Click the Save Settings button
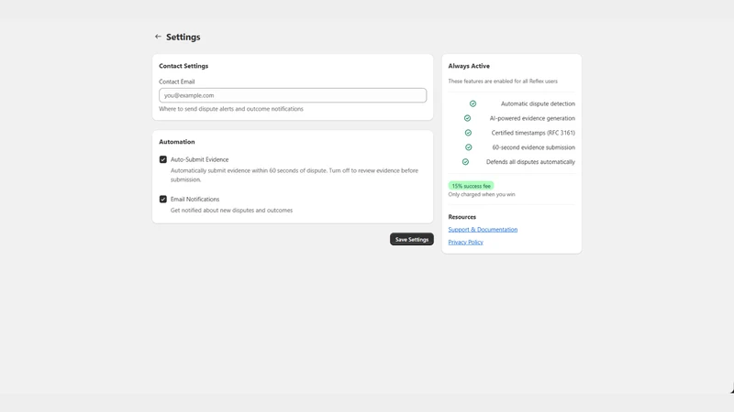734x412 pixels. click(411, 239)
